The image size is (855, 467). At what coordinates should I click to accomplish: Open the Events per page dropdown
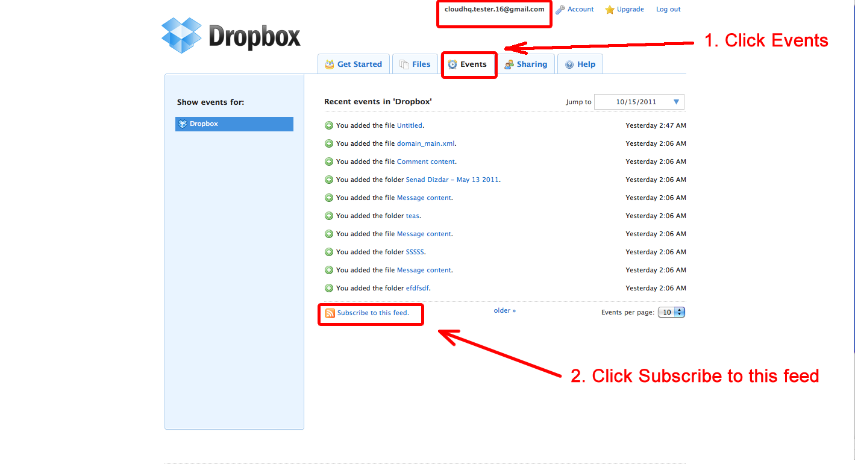(x=672, y=312)
